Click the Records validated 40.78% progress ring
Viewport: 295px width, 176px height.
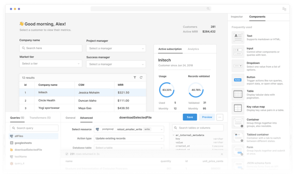[x=196, y=90]
